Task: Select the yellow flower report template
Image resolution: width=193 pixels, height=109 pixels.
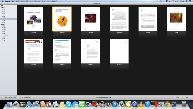Action: click(62, 19)
